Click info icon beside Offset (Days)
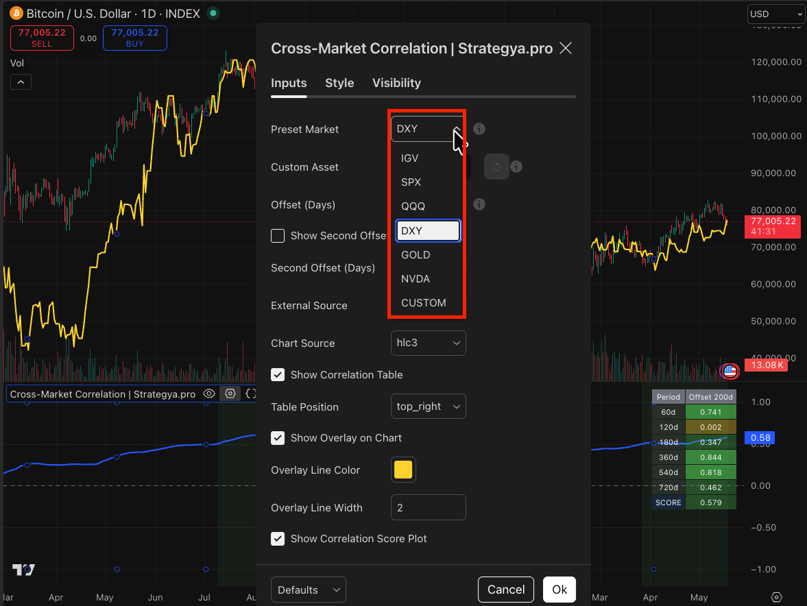Image resolution: width=807 pixels, height=606 pixels. click(479, 204)
